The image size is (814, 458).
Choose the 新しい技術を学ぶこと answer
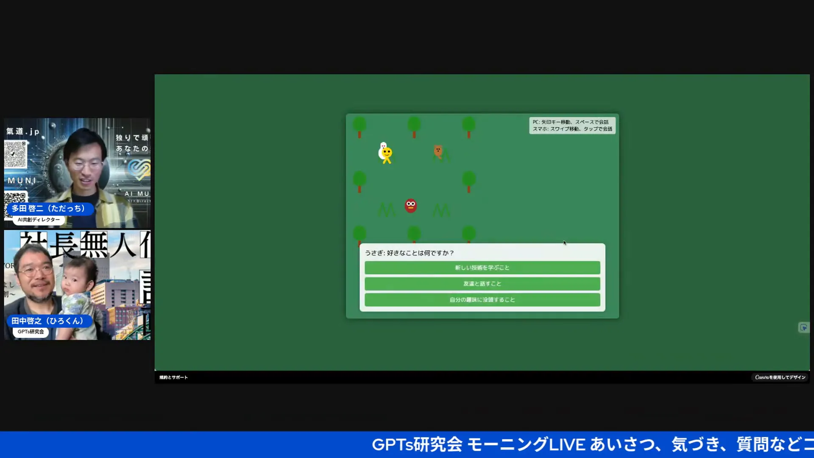[x=482, y=268]
